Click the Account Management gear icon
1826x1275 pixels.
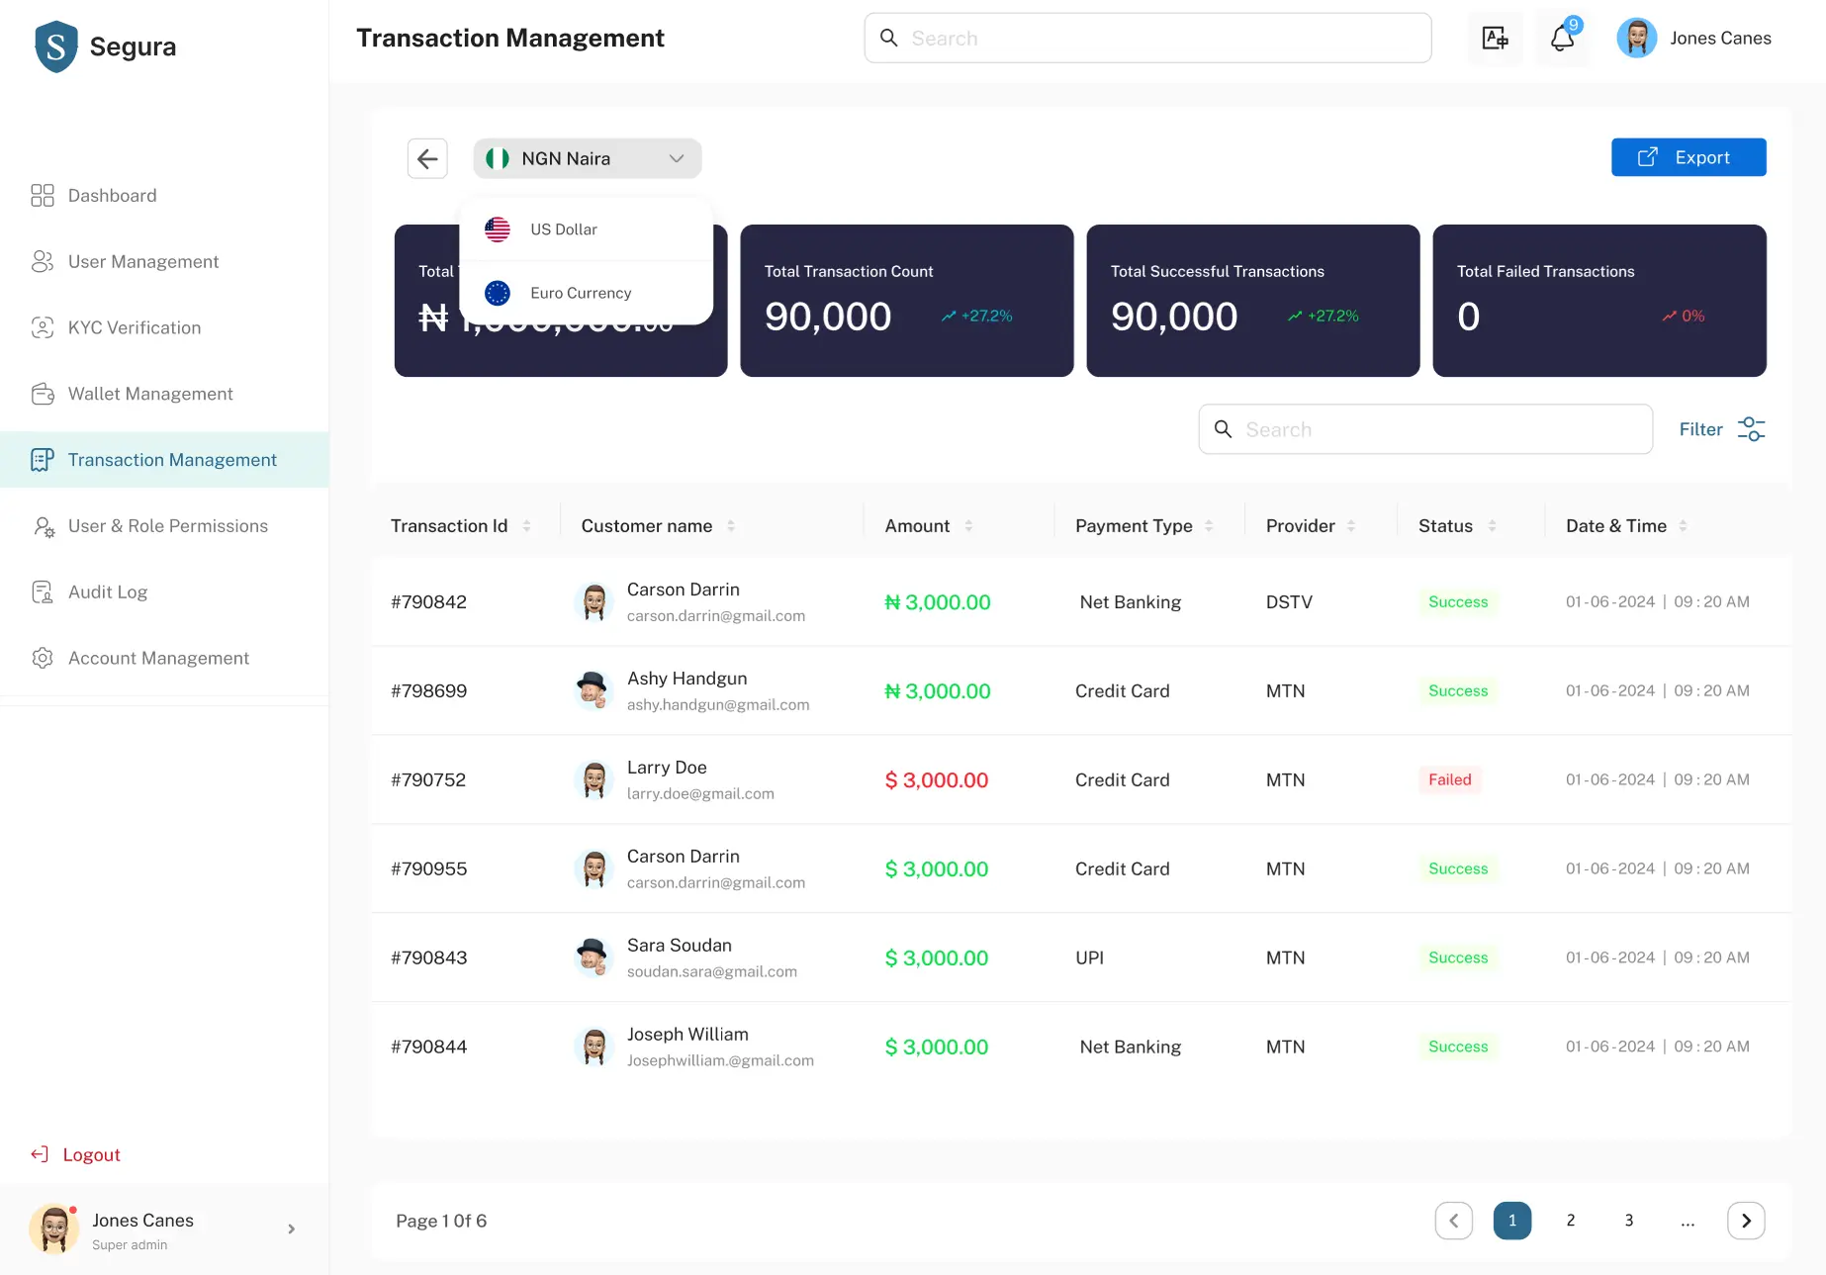coord(43,658)
